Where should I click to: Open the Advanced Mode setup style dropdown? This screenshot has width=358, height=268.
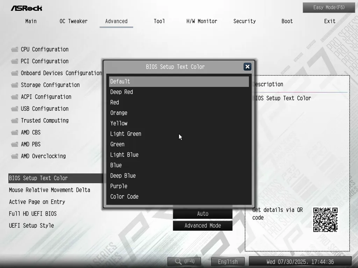tap(203, 226)
